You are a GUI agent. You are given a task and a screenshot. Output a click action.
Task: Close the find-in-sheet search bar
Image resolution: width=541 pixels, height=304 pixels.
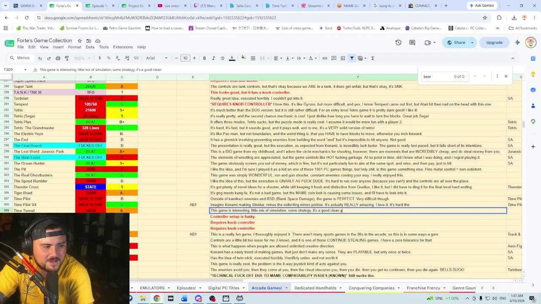506,76
